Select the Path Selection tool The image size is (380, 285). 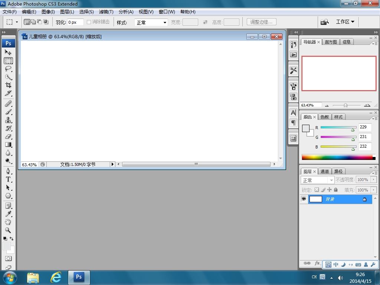pyautogui.click(x=8, y=187)
